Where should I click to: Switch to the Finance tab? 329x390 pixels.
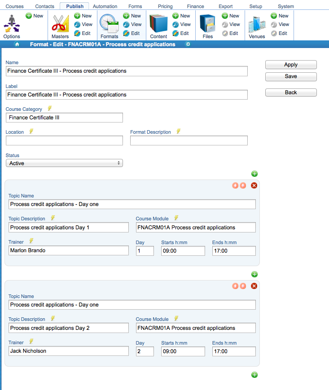point(195,6)
